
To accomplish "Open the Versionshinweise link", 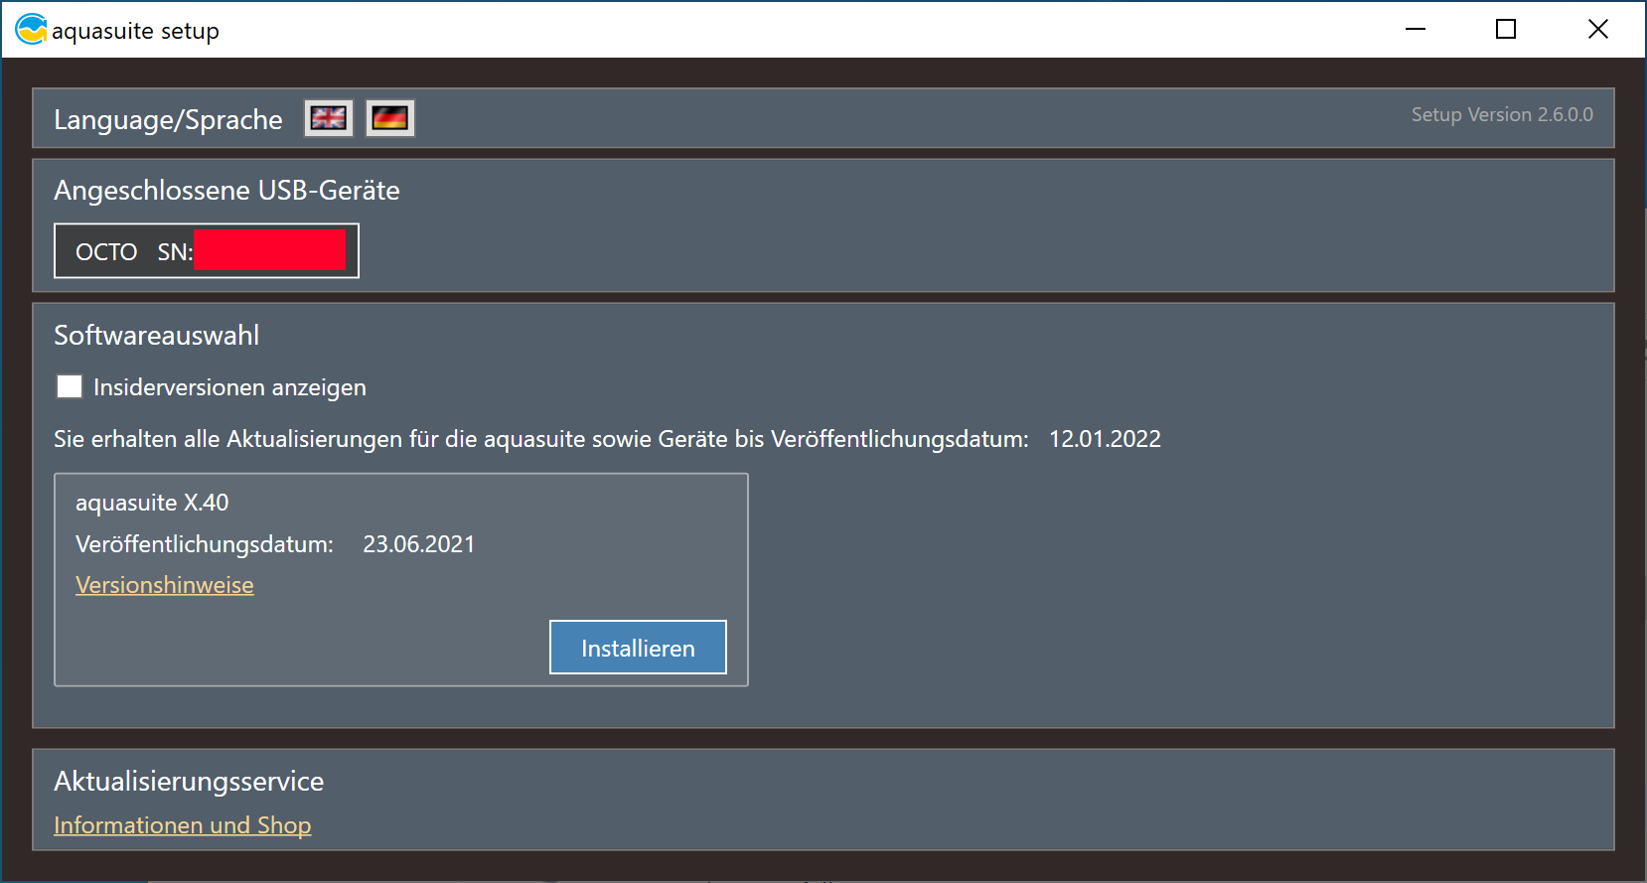I will tap(165, 585).
